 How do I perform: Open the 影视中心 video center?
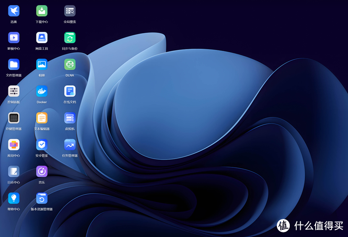[14, 37]
